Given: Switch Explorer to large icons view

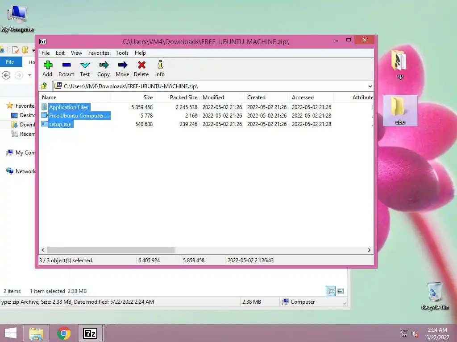Looking at the screenshot, I should (x=341, y=291).
